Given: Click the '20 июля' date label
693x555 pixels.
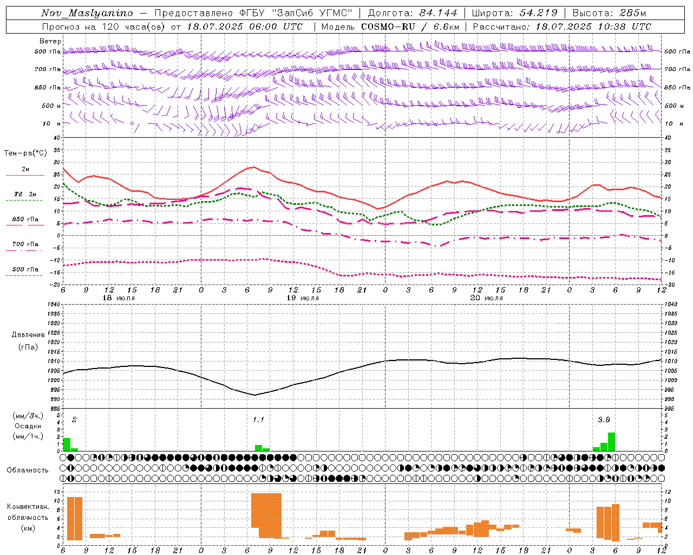Looking at the screenshot, I should point(487,298).
